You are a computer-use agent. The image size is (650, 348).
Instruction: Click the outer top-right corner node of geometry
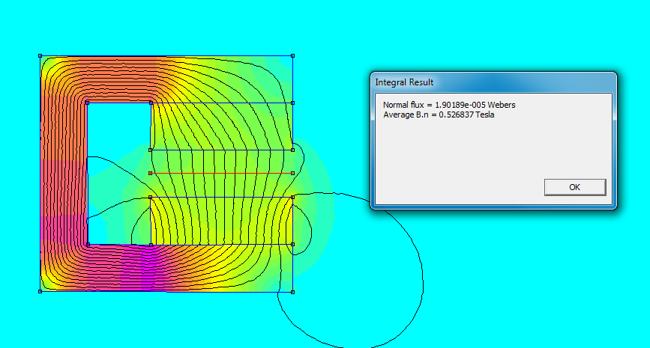click(292, 55)
